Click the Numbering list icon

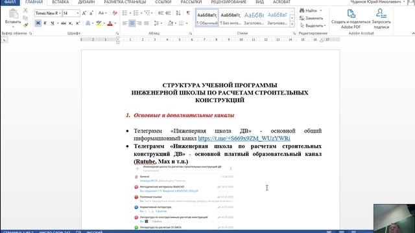click(x=136, y=13)
